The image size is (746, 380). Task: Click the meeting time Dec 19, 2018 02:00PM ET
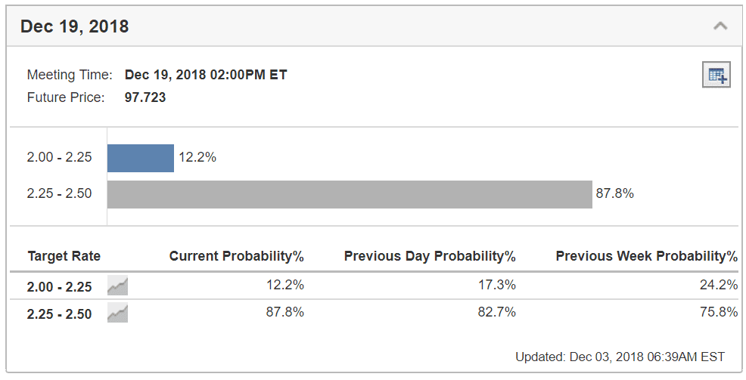tap(206, 75)
